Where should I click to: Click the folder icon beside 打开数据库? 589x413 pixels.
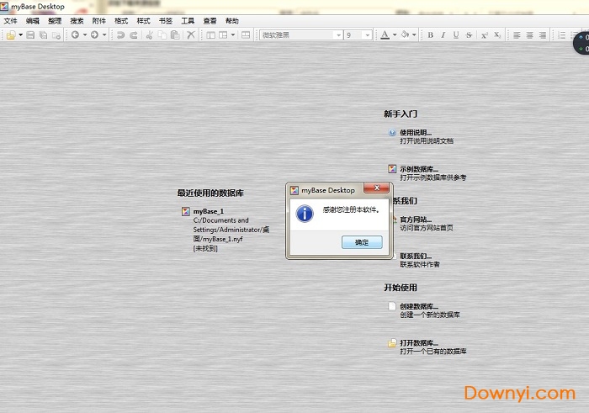[x=392, y=343]
